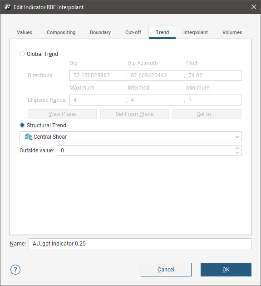Click the Cancel button
This screenshot has width=261, height=286.
pos(166,270)
